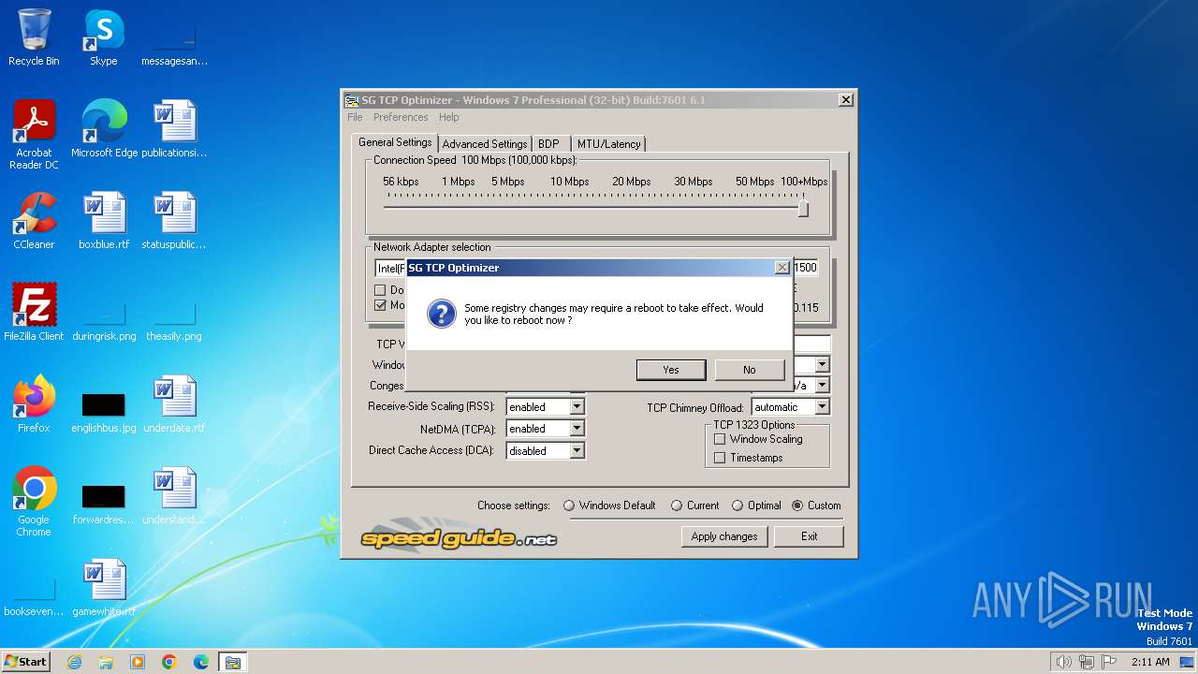Click Edge icon in taskbar
The image size is (1198, 674).
(x=201, y=662)
